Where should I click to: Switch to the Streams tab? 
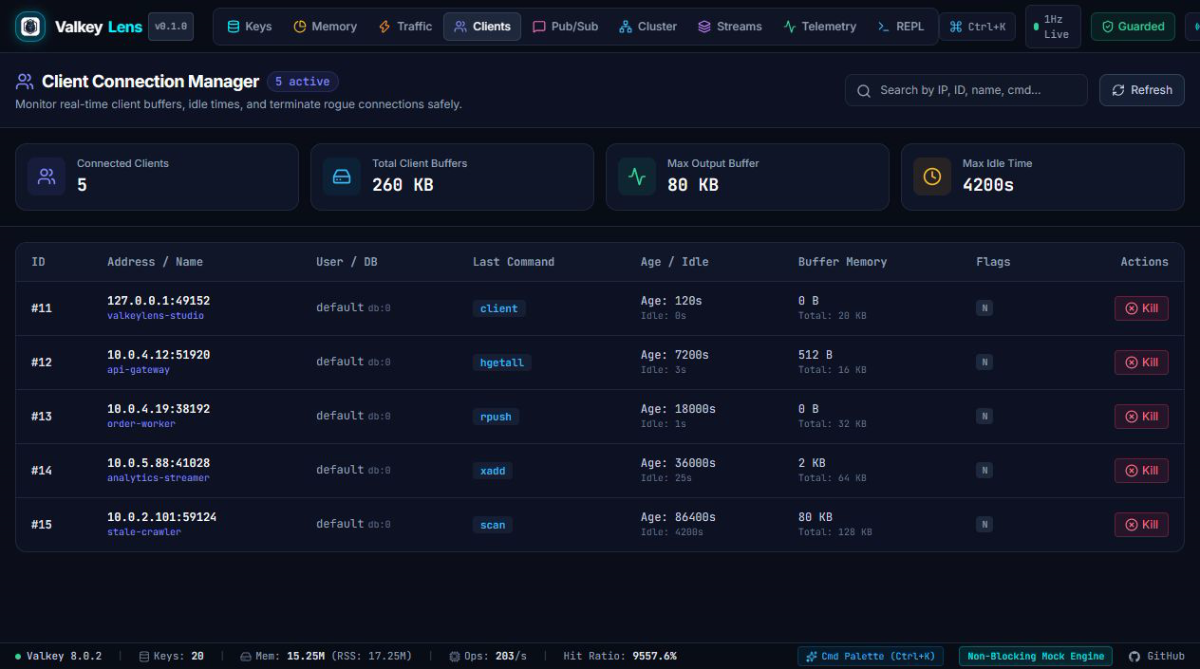pos(730,27)
